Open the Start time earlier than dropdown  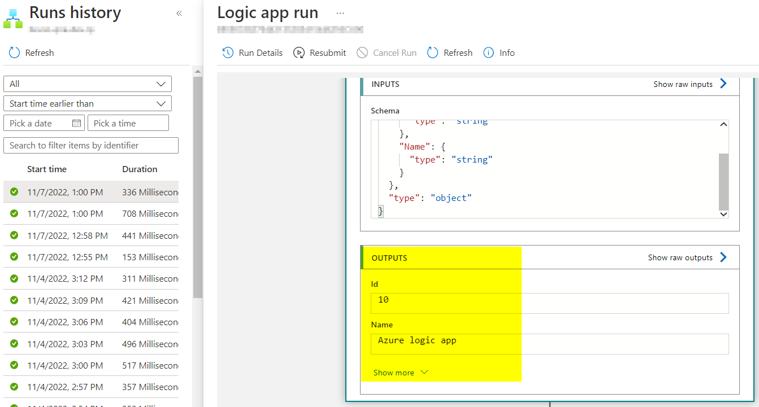pyautogui.click(x=88, y=103)
